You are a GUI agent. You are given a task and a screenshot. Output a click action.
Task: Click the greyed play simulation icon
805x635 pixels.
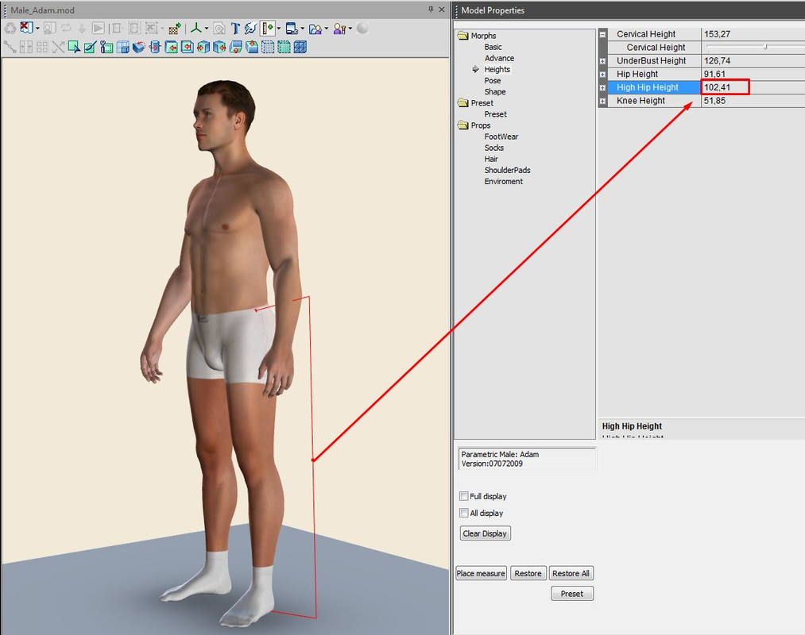(98, 29)
